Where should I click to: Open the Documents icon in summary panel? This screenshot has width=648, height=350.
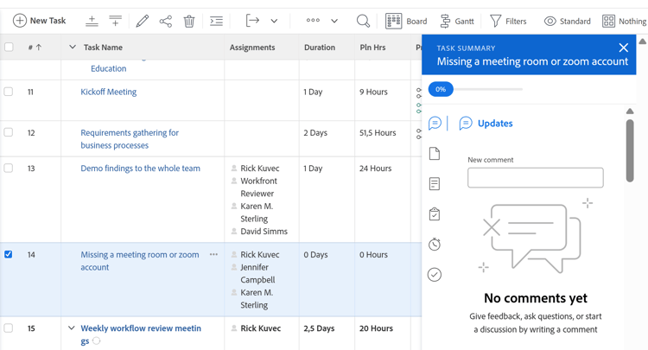pyautogui.click(x=435, y=154)
